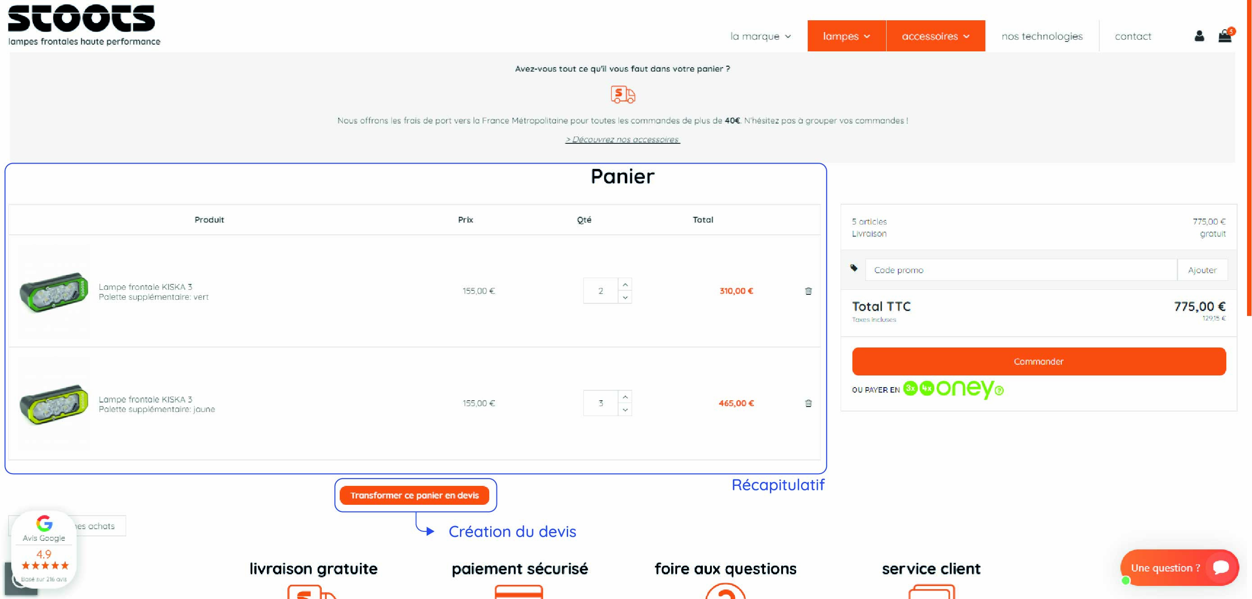
Task: Open 'nos technologies' page
Action: point(1042,36)
